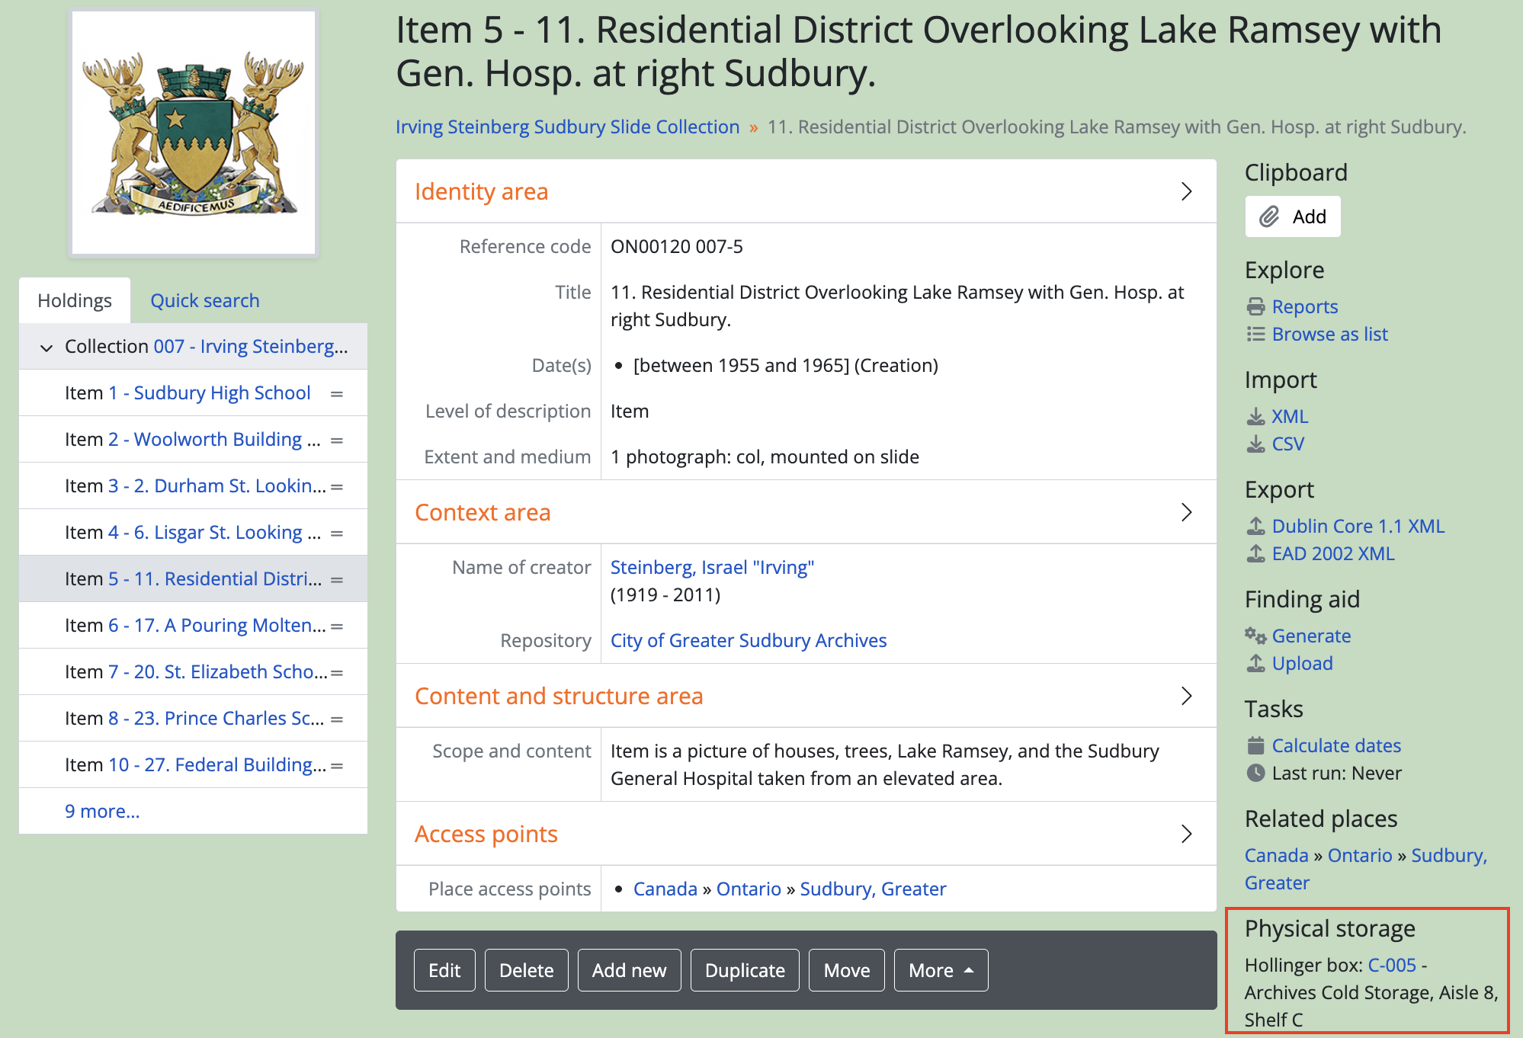Click the drag handle for Item 1 Sudbury High School
Viewport: 1523px width, 1038px height.
point(336,393)
